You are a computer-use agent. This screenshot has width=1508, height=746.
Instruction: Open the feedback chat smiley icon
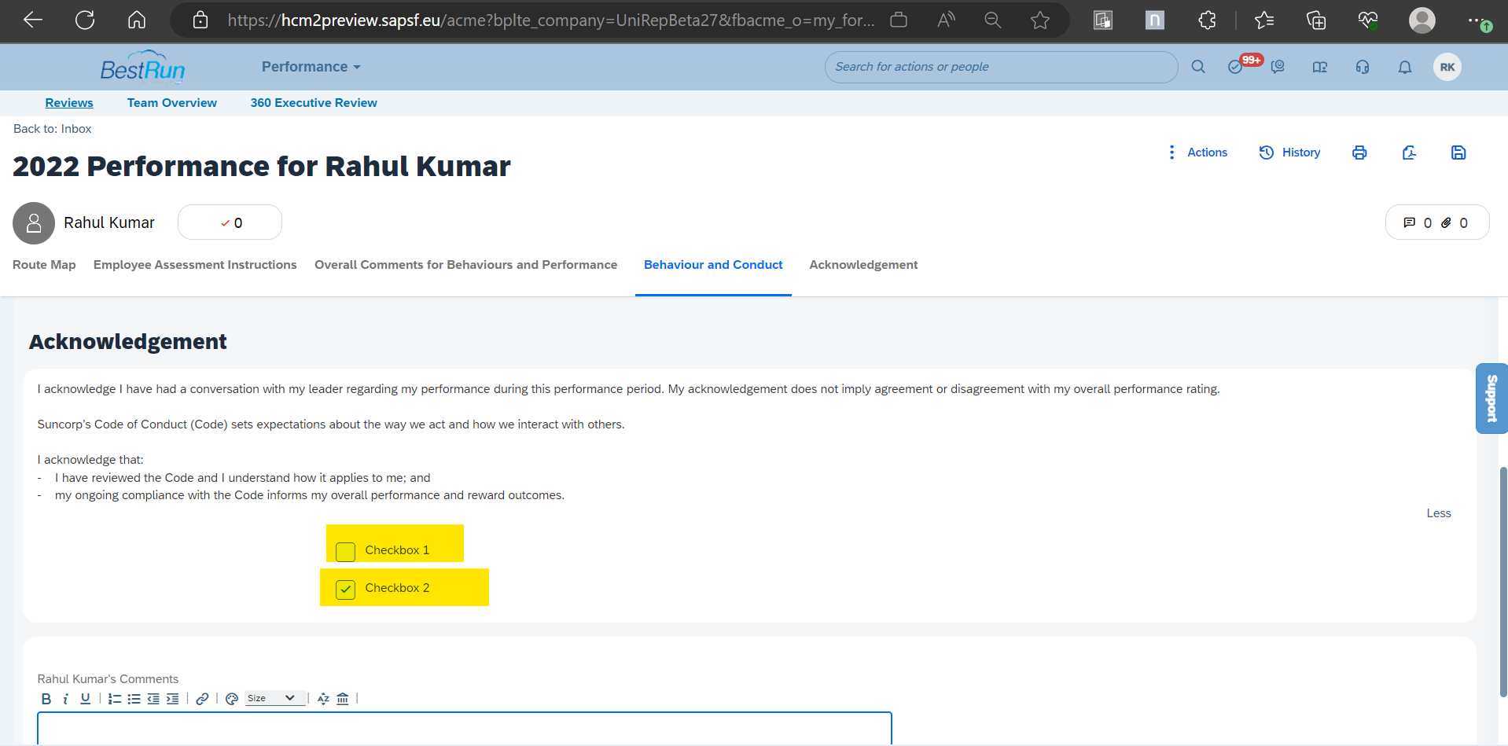(x=1278, y=67)
